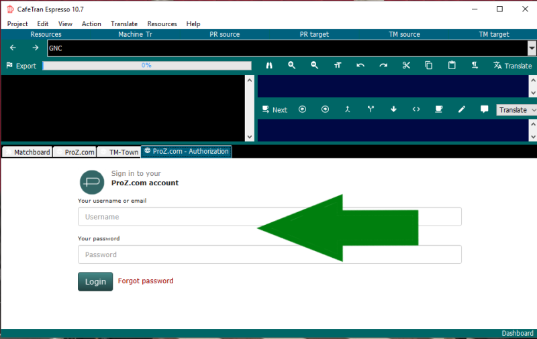Switch to the Matchboard tab
537x339 pixels.
point(28,152)
